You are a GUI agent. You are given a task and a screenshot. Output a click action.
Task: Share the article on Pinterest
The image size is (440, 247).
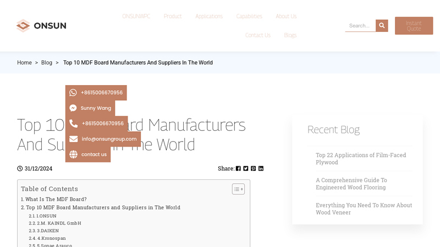coord(254,169)
